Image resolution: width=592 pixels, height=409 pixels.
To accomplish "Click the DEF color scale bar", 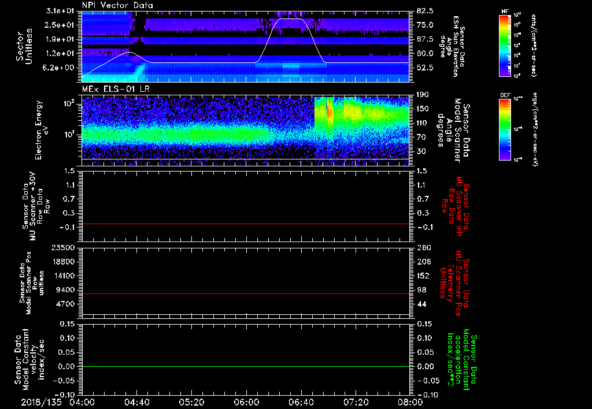I will point(505,129).
